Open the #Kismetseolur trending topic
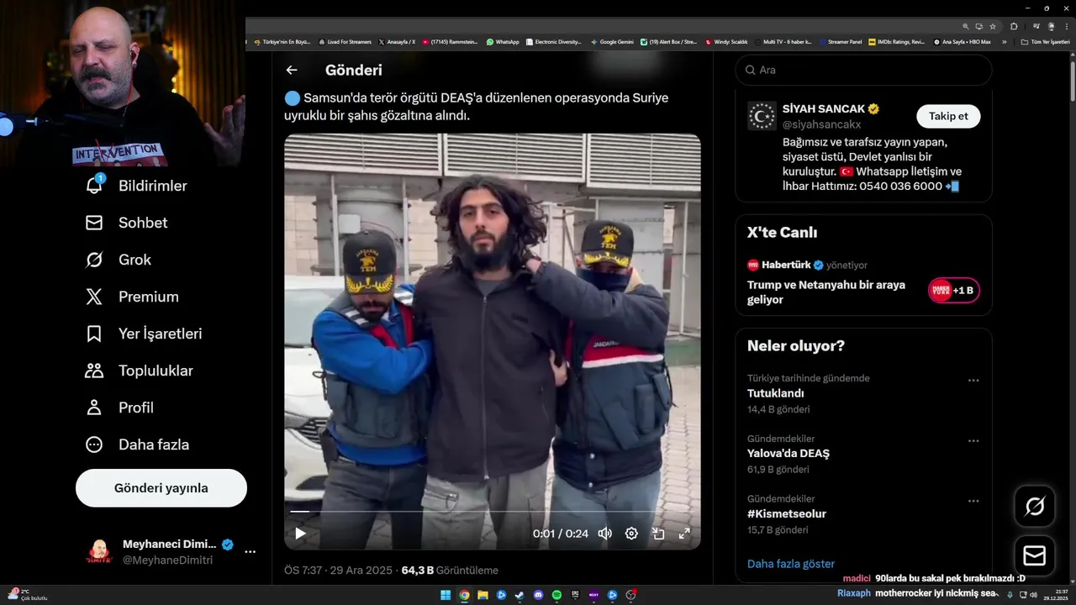Screen dimensions: 1076x605 (787, 514)
